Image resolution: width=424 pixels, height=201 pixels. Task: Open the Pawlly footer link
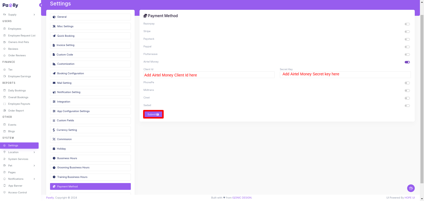pos(50,198)
